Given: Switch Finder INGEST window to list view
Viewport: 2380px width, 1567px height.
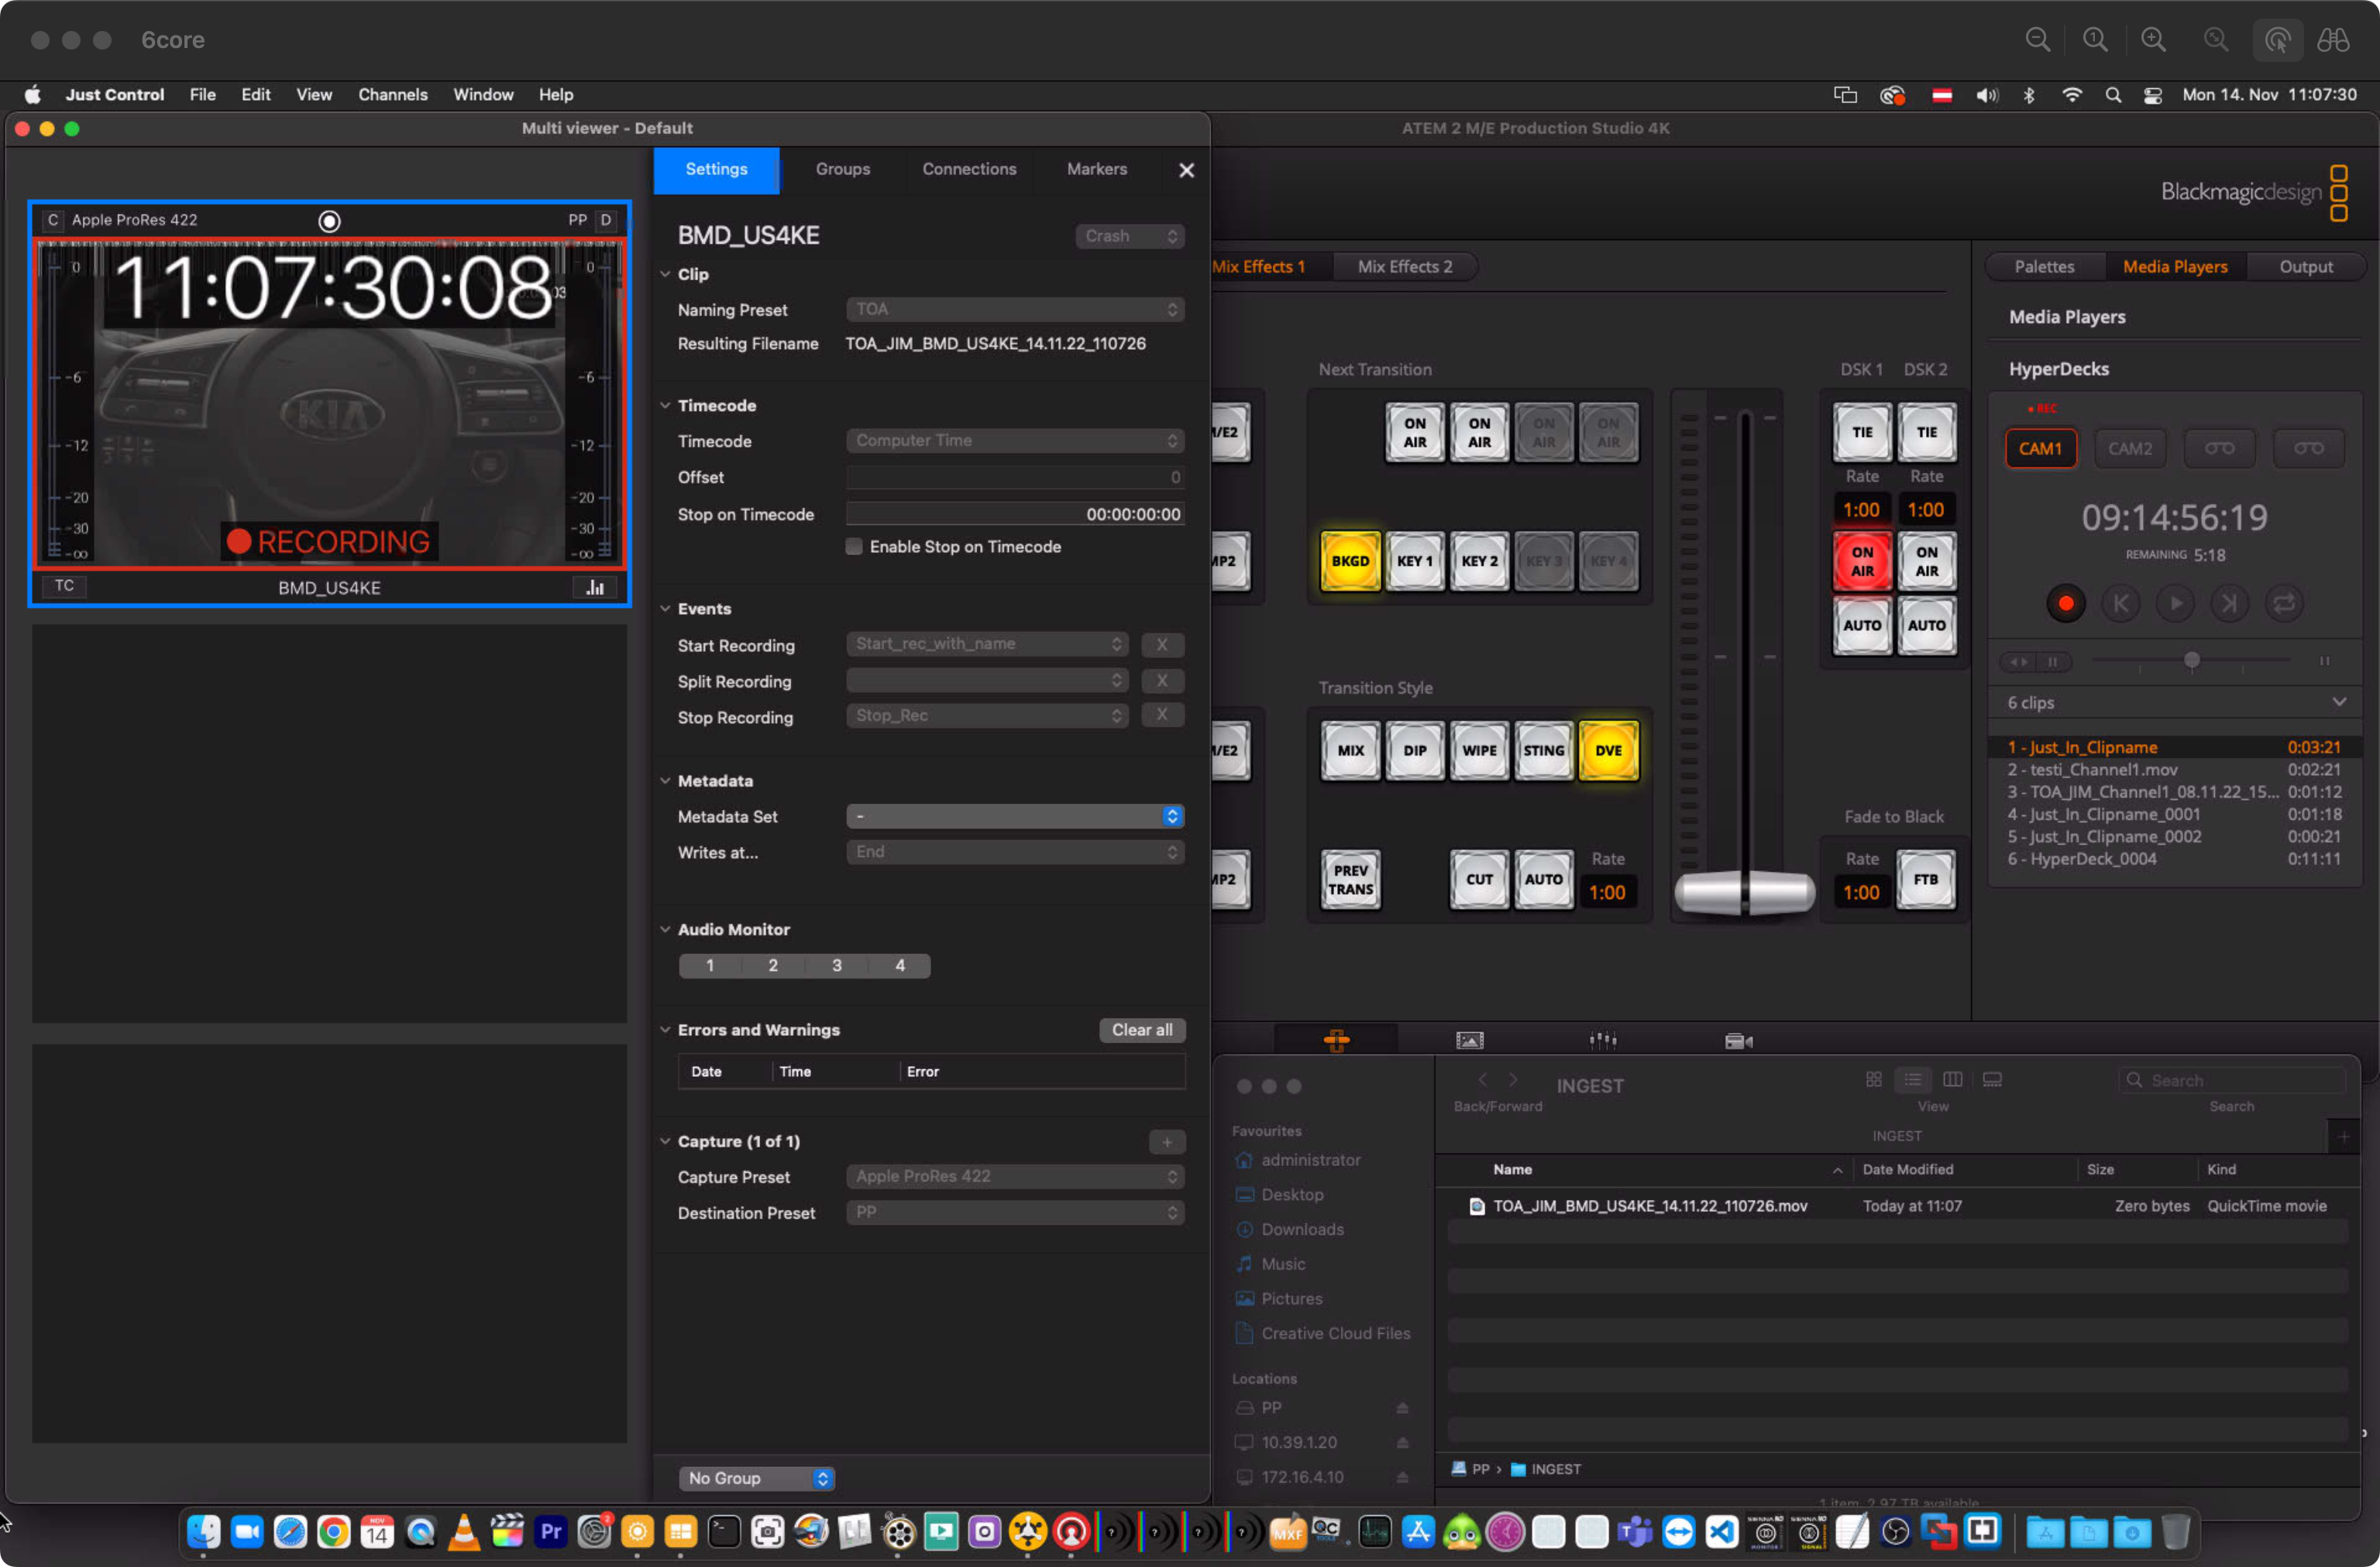Looking at the screenshot, I should pos(1912,1079).
